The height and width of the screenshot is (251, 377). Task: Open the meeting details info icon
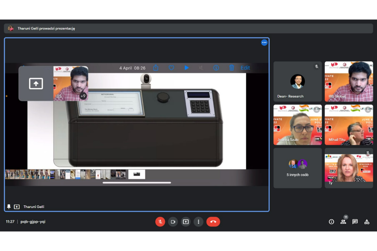click(331, 222)
